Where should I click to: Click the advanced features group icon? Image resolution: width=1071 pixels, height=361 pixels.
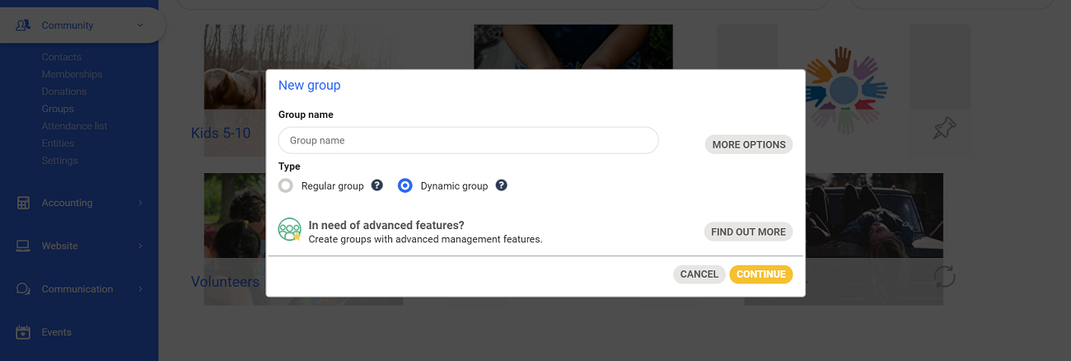[289, 230]
